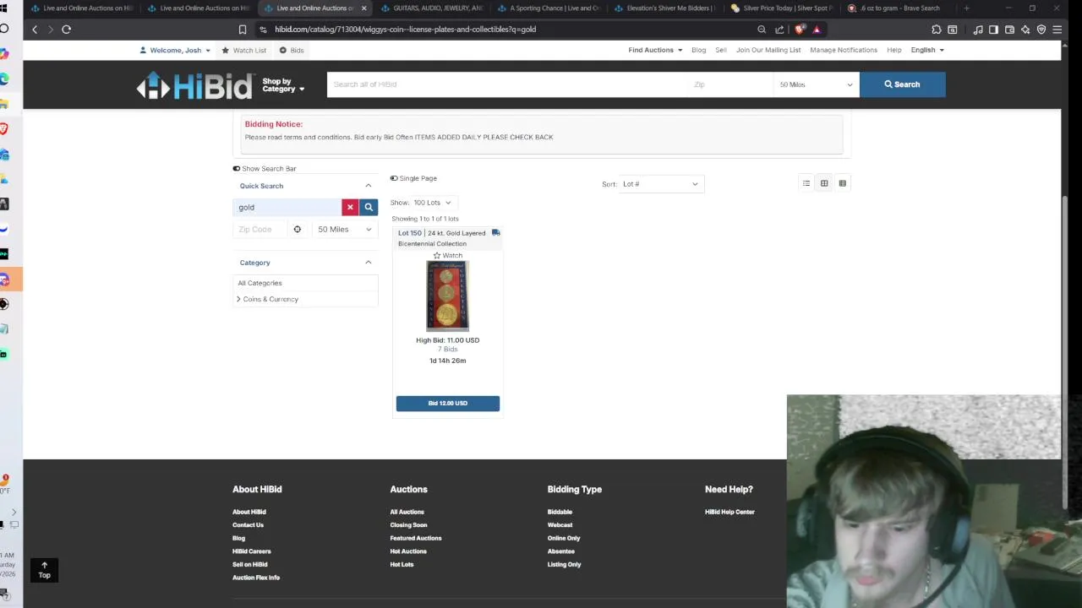
Task: Switch to compact table view layout
Action: tap(842, 183)
